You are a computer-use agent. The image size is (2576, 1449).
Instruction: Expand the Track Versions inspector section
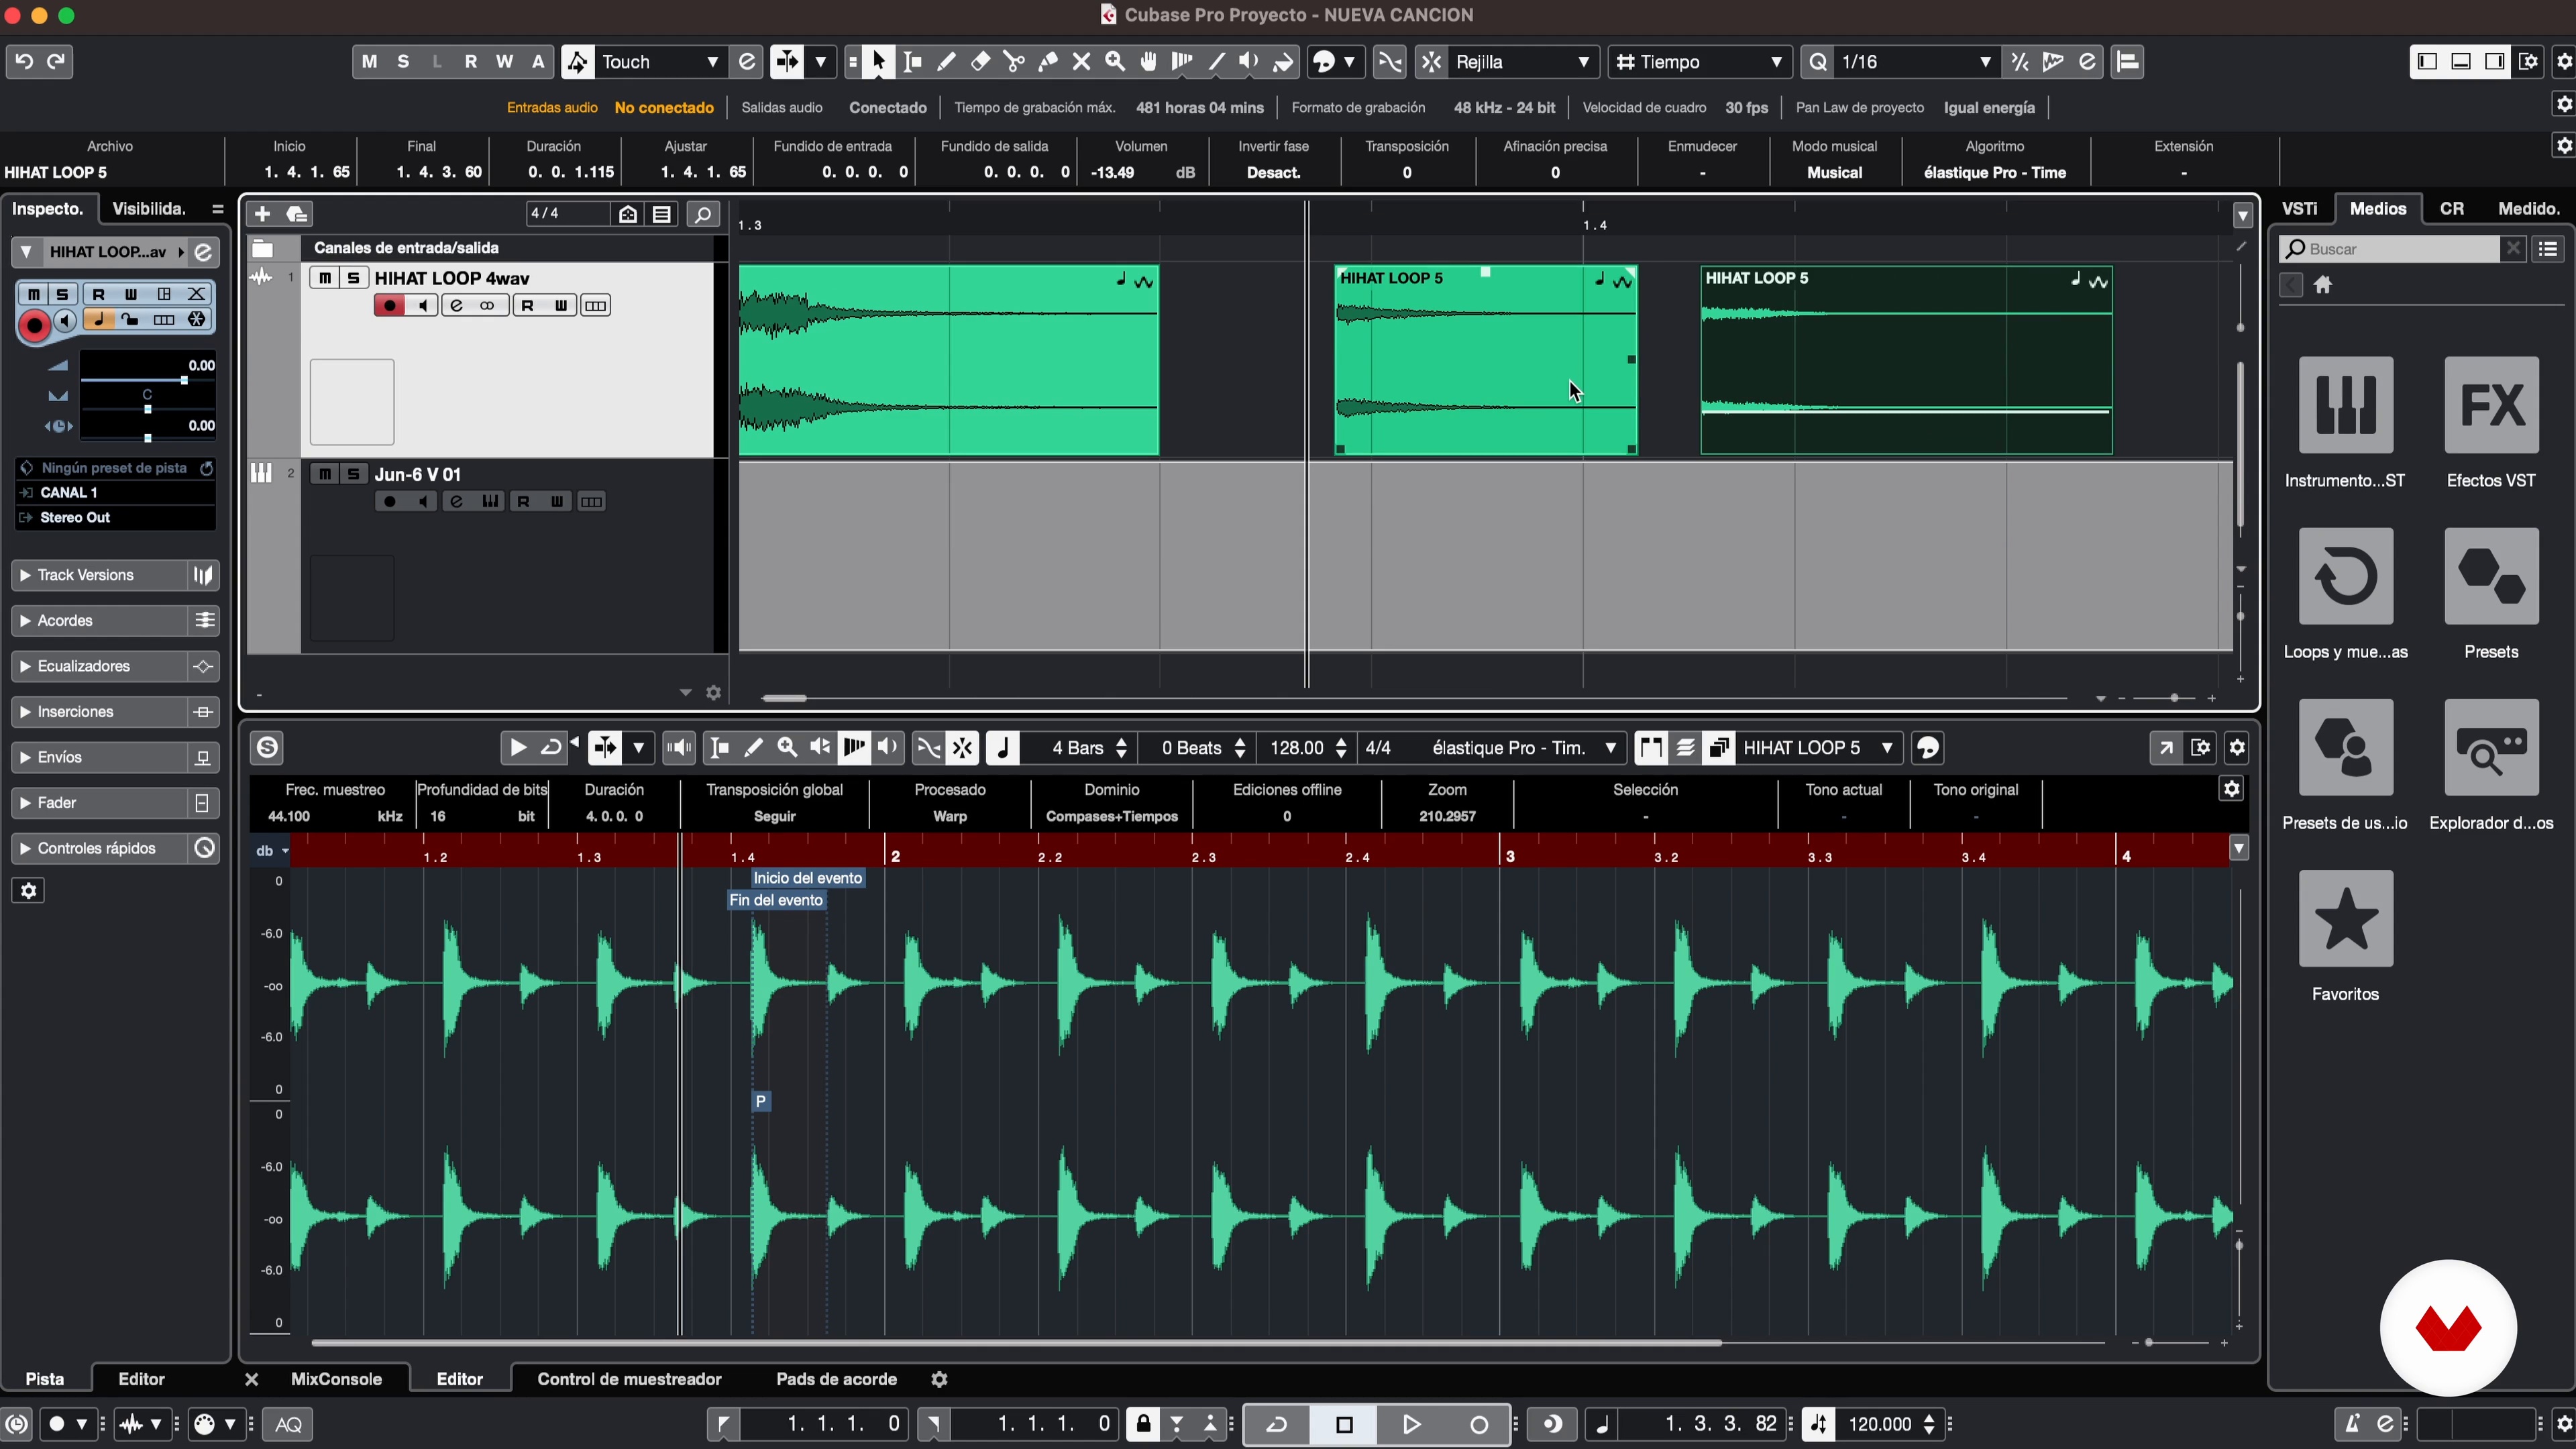[x=100, y=575]
